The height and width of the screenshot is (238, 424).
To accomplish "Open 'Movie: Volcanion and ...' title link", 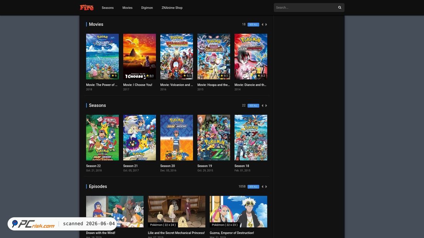I will (177, 85).
